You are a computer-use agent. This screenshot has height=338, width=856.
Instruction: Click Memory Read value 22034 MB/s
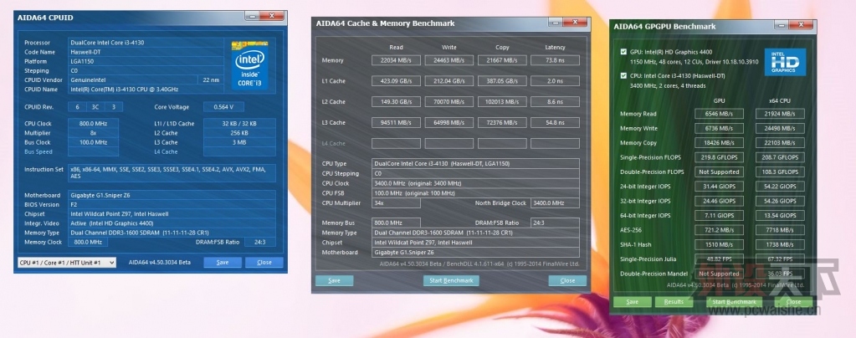[x=396, y=60]
